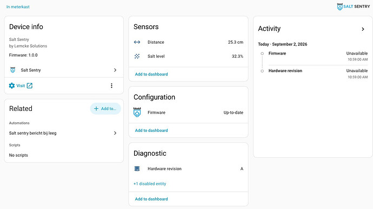Open full Activity log via chevron
Viewport: 373px width, 209px height.
tap(363, 29)
